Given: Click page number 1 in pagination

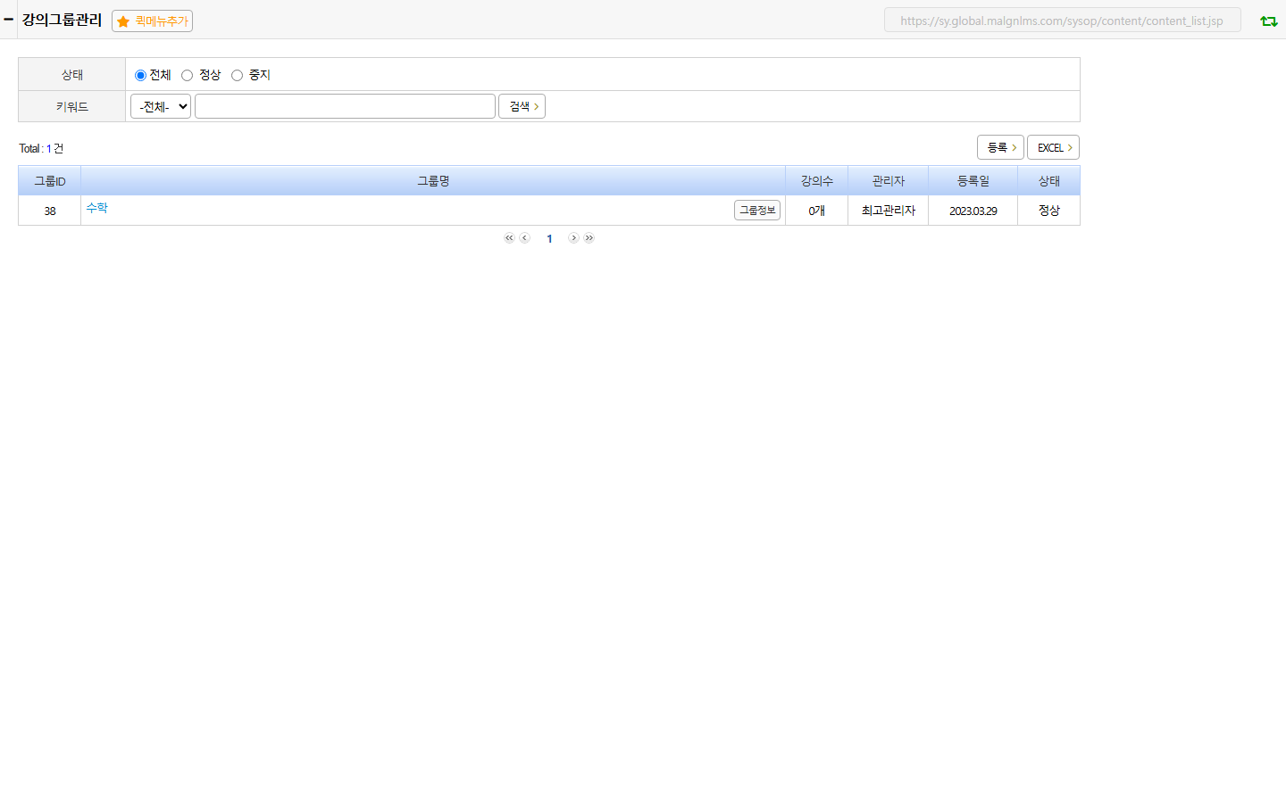Looking at the screenshot, I should click(x=549, y=238).
